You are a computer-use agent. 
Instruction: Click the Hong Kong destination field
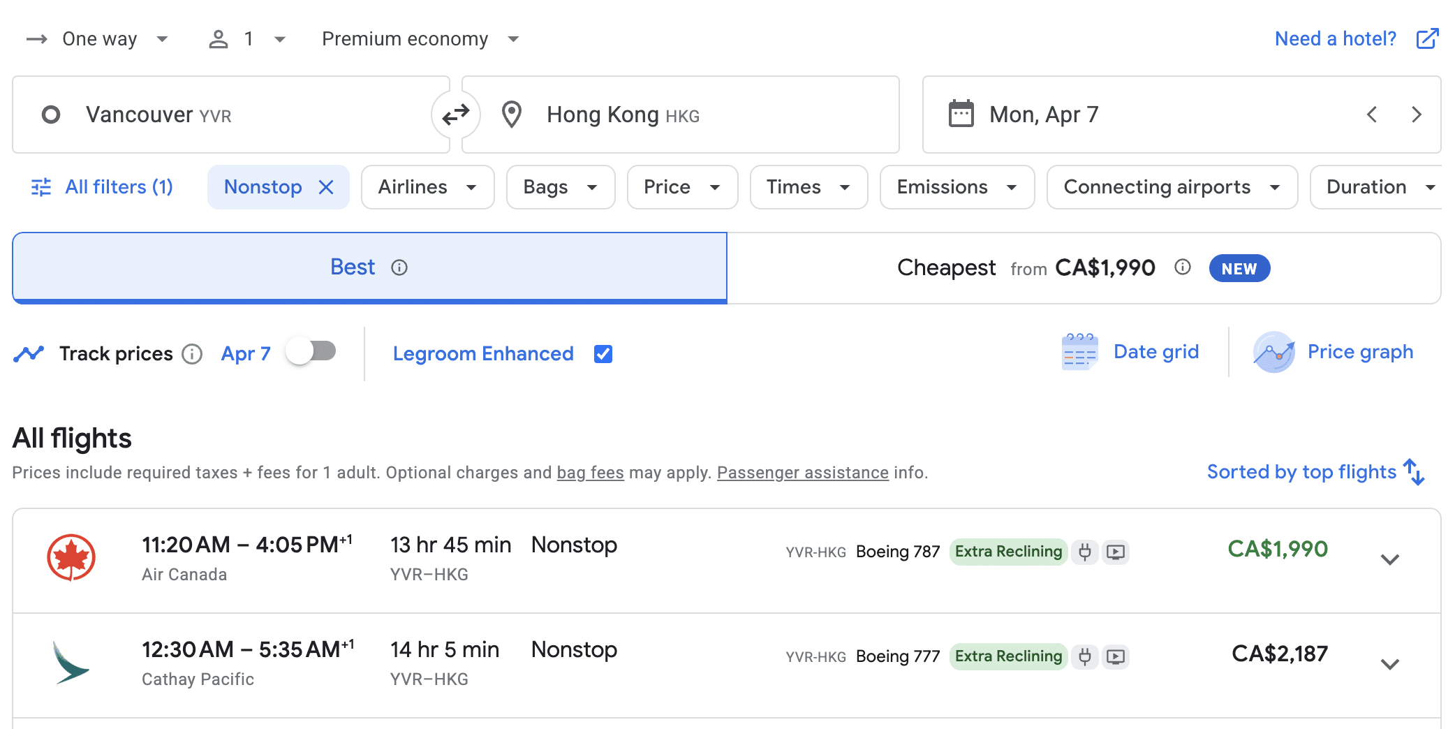[x=679, y=115]
